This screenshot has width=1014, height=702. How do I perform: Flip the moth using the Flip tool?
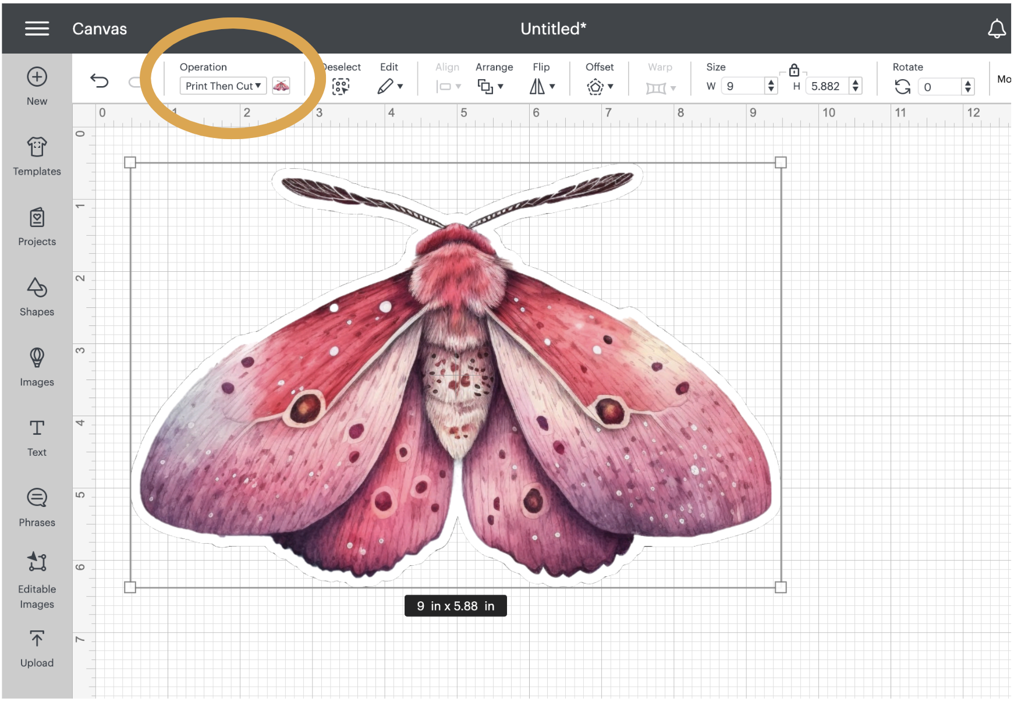(x=541, y=86)
